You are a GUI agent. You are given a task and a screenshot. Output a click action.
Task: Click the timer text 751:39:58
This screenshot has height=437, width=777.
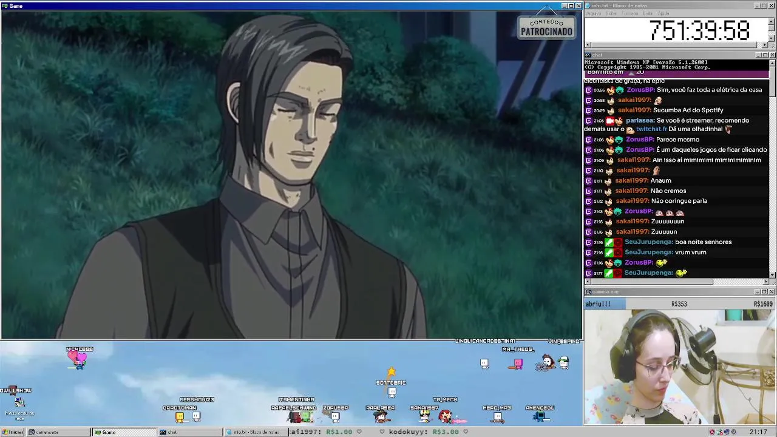pyautogui.click(x=699, y=30)
